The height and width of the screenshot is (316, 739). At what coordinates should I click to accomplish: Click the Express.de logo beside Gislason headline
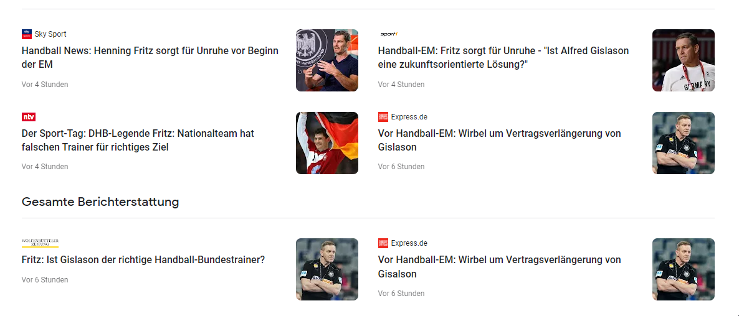(x=383, y=116)
